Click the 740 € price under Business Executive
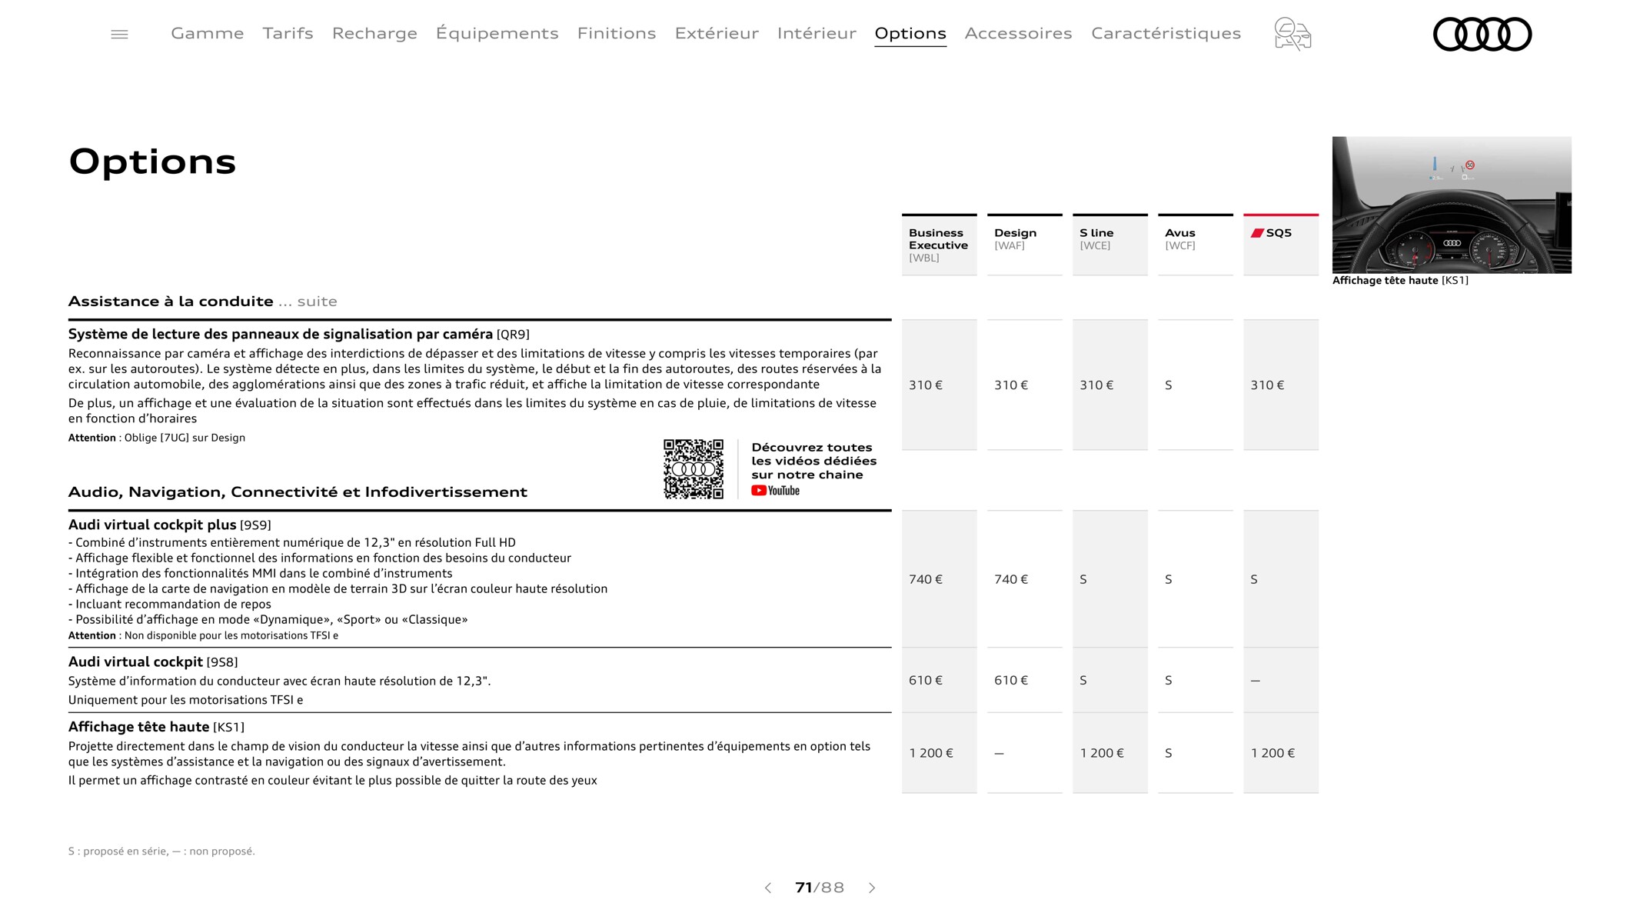This screenshot has width=1640, height=923. coord(926,579)
